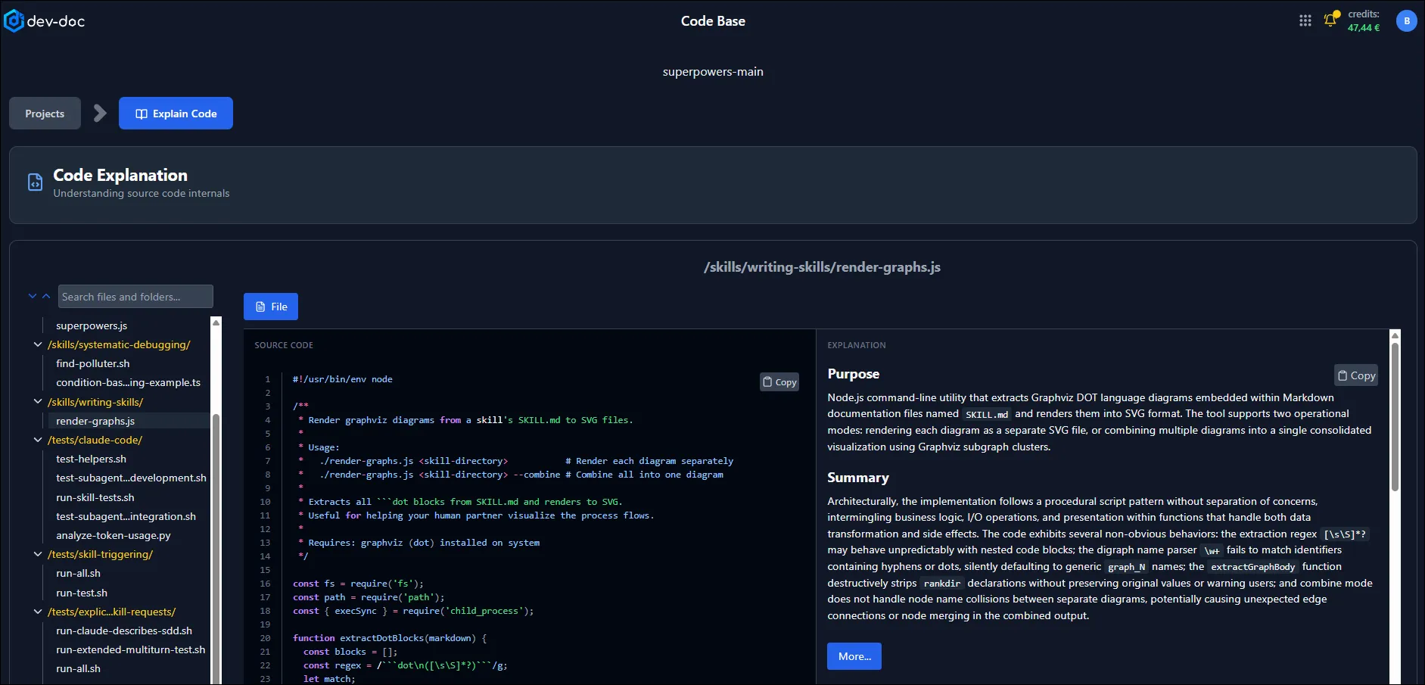Click the /skills/writing-skills/render-graphs.js path heading

tap(822, 267)
